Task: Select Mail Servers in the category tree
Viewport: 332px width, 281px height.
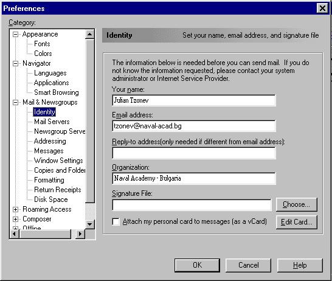Action: click(x=52, y=122)
